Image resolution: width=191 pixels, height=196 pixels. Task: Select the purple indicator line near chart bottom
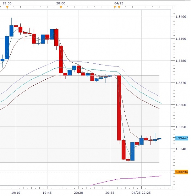pyautogui.click(x=126, y=180)
